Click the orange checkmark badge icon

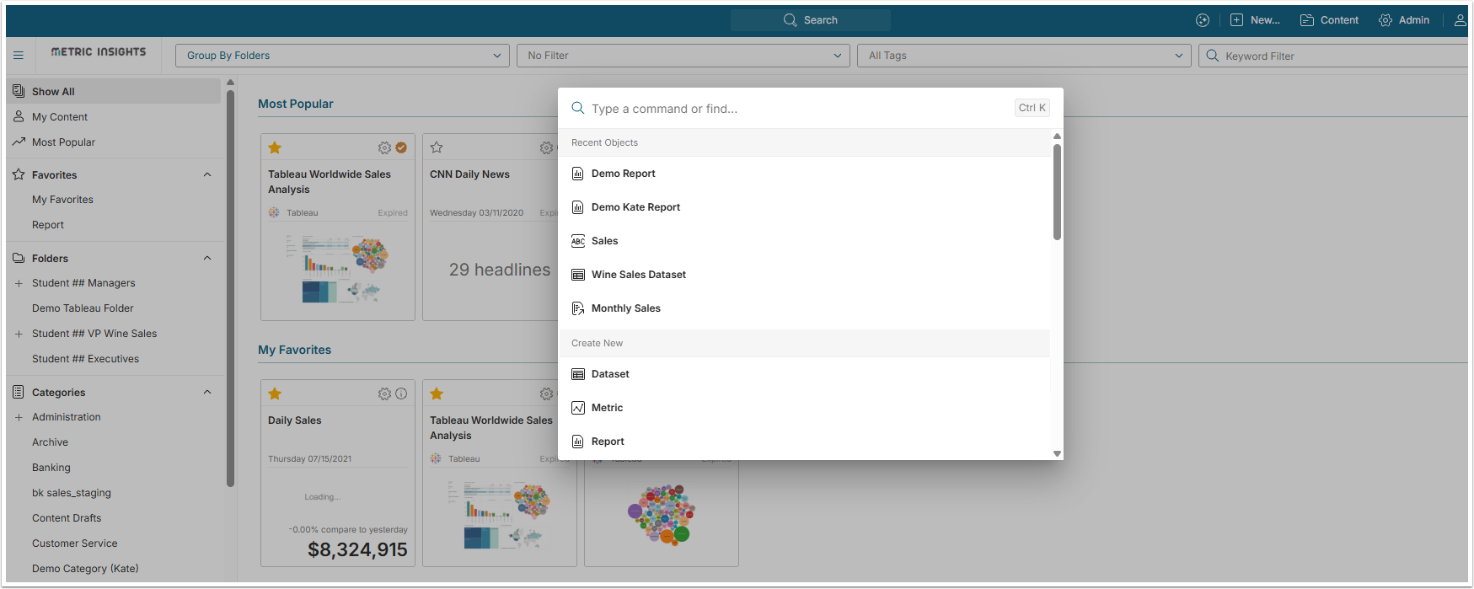point(401,147)
